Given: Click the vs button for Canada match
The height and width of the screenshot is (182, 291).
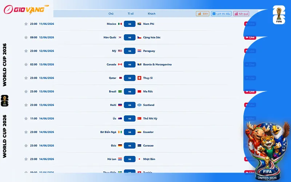Looking at the screenshot, I should [129, 64].
